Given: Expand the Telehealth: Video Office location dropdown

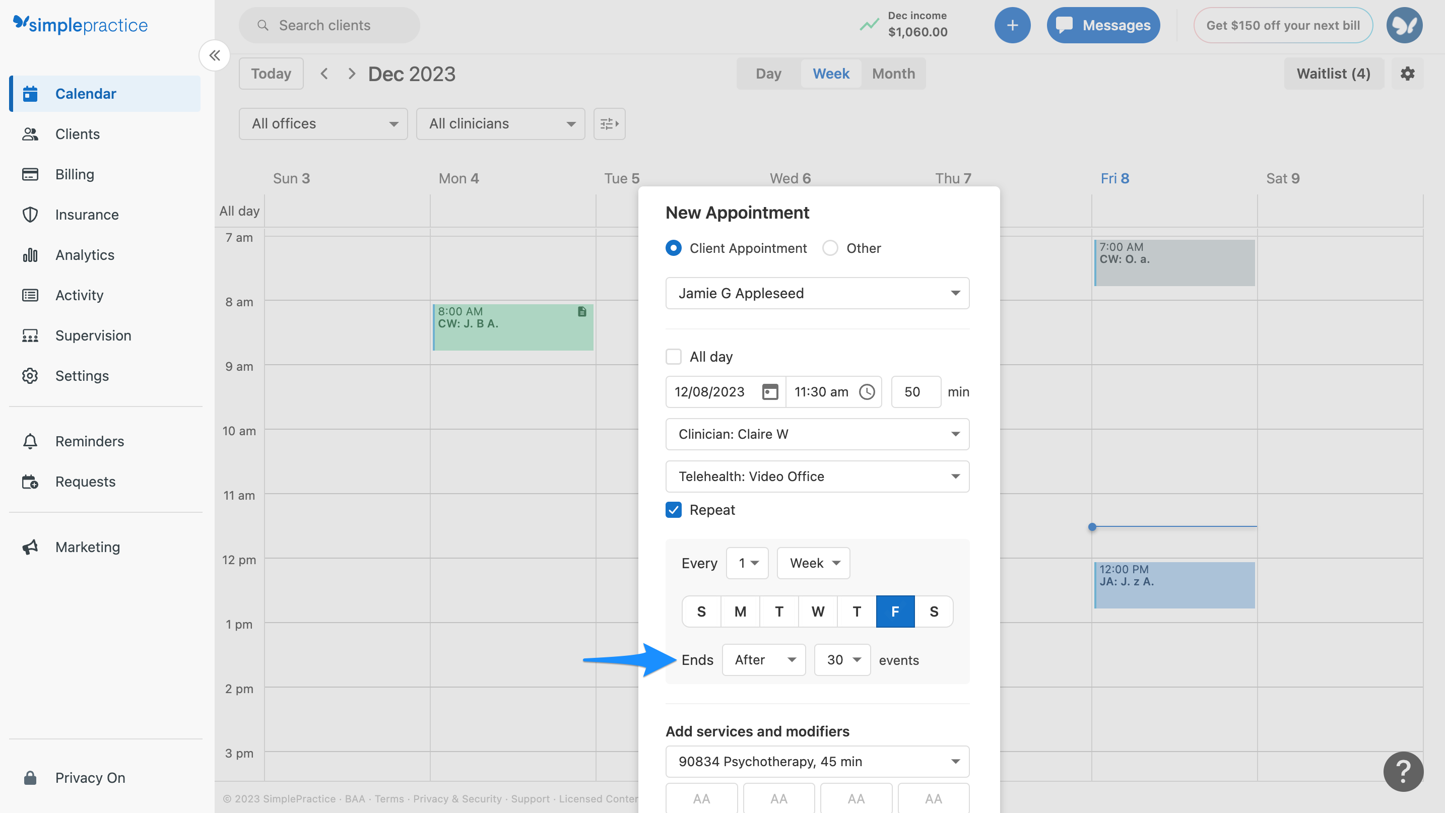Looking at the screenshot, I should (x=816, y=476).
